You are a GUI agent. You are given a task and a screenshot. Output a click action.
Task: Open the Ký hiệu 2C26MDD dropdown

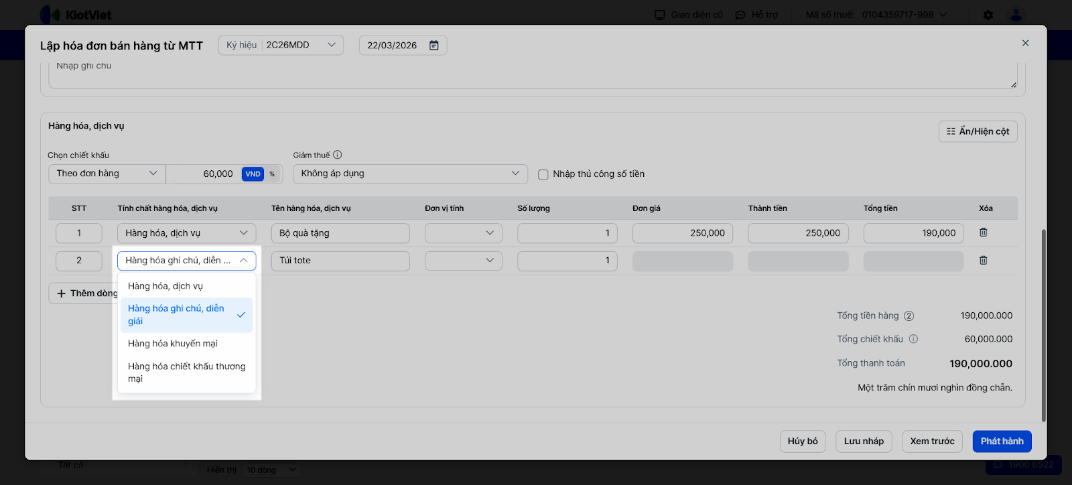(331, 45)
